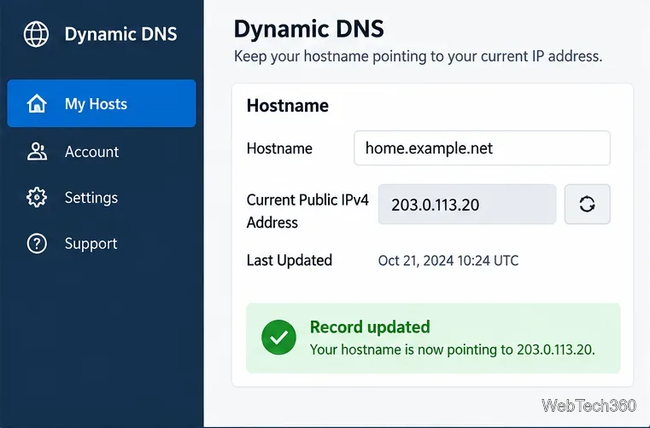Viewport: 650px width, 428px height.
Task: Select the IPv4 address field 203.0.113.20
Action: 466,205
